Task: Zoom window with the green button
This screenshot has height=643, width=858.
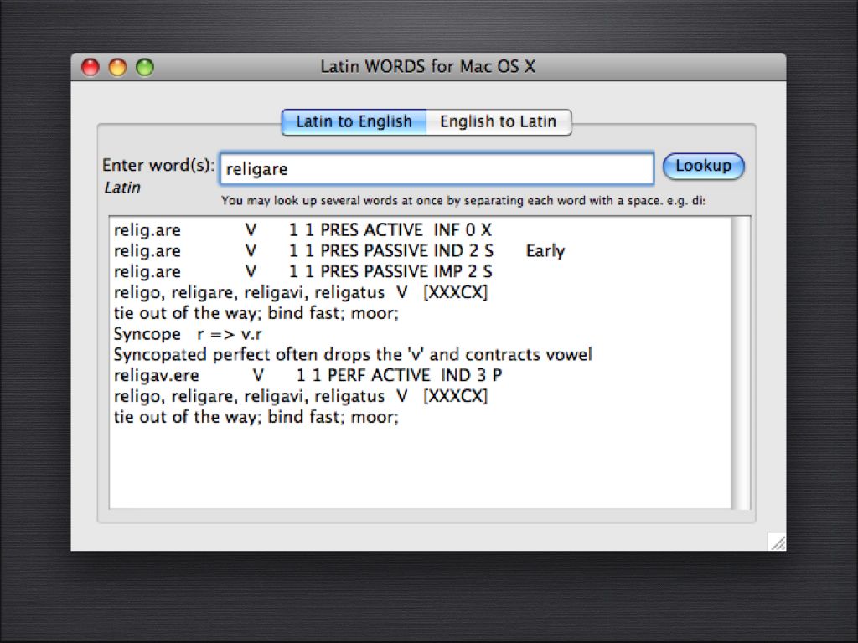Action: [145, 68]
